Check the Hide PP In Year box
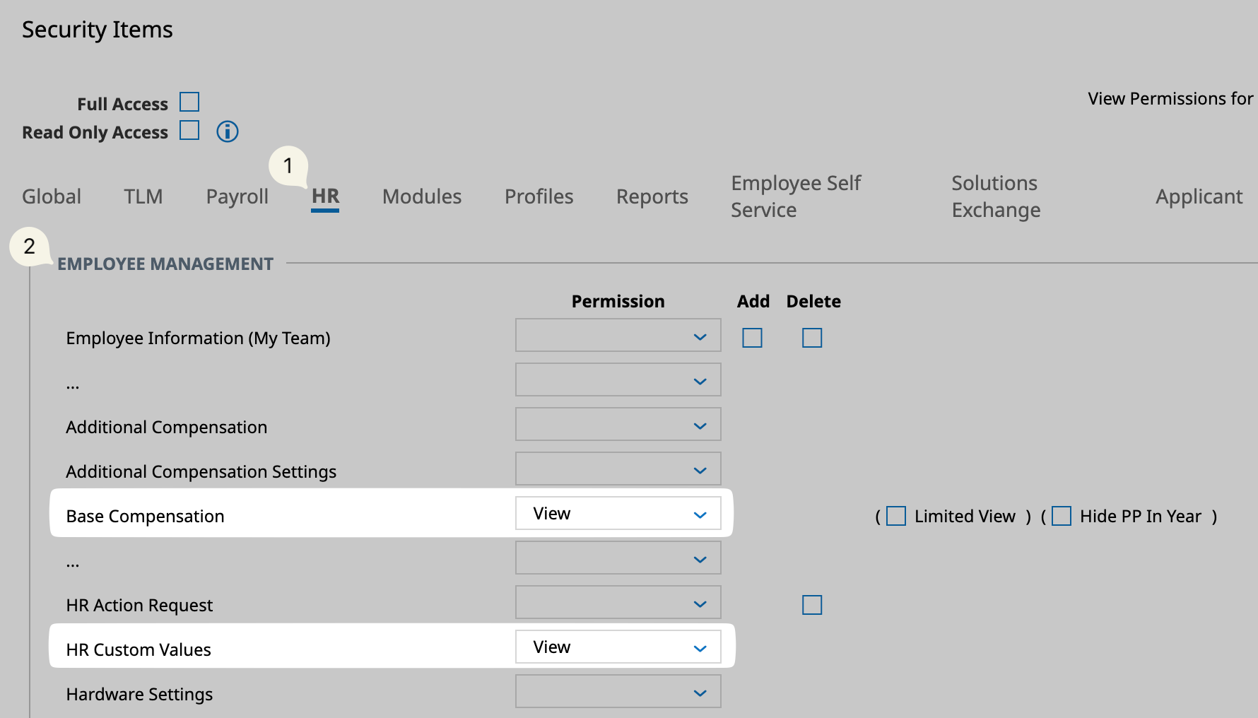 pos(1062,516)
